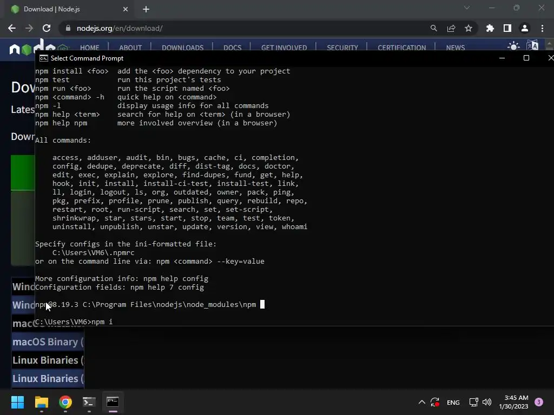Open CERTIFICATION on Node.js site nav
The image size is (554, 415).
402,48
